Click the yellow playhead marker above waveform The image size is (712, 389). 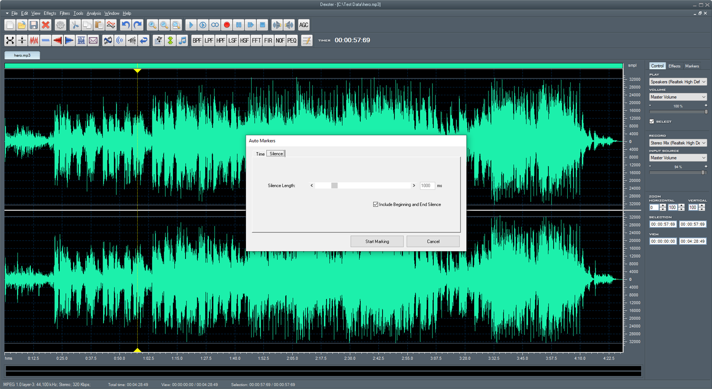(138, 71)
